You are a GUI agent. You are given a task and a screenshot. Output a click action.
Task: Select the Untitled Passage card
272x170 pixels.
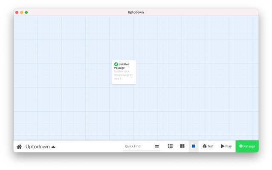[124, 72]
